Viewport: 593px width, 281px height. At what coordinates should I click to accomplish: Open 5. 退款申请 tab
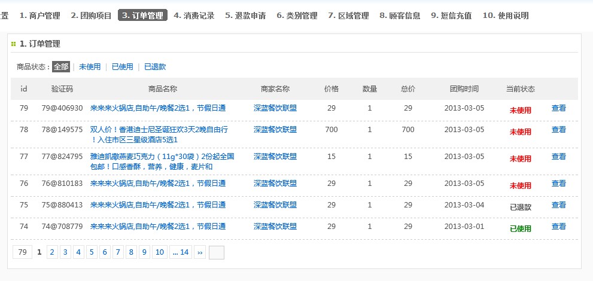point(245,16)
